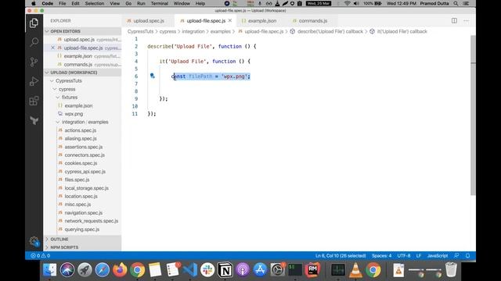The image size is (501, 281).
Task: Open Slack from the dock
Action: [207, 270]
